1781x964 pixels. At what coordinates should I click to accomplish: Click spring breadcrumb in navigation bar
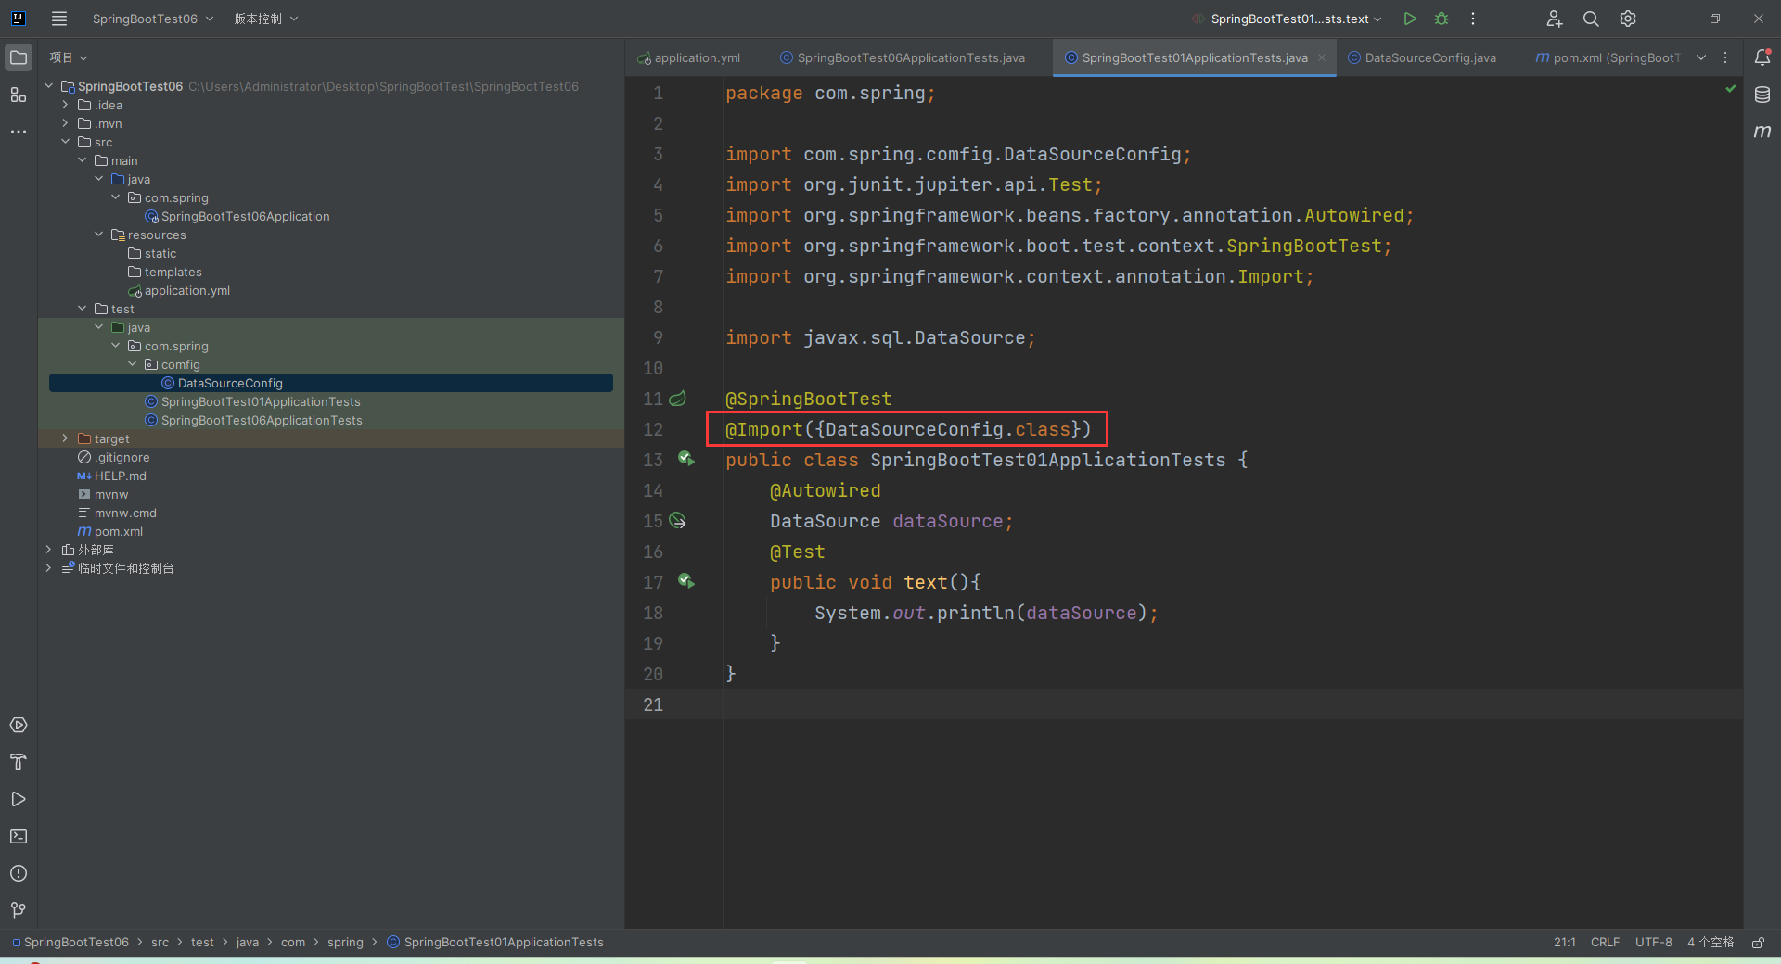pyautogui.click(x=345, y=943)
